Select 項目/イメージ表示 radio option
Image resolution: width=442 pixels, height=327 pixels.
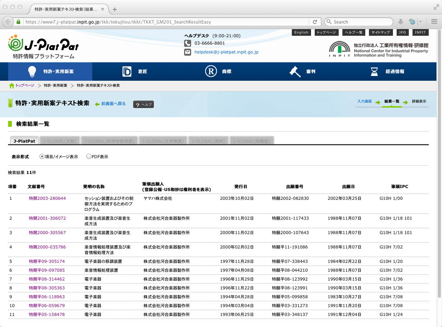coord(42,156)
